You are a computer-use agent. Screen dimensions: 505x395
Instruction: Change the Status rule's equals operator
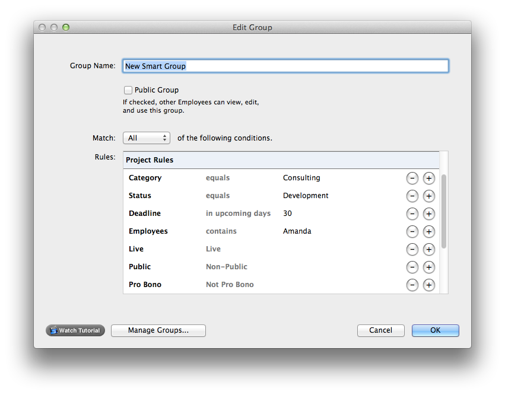(x=218, y=195)
